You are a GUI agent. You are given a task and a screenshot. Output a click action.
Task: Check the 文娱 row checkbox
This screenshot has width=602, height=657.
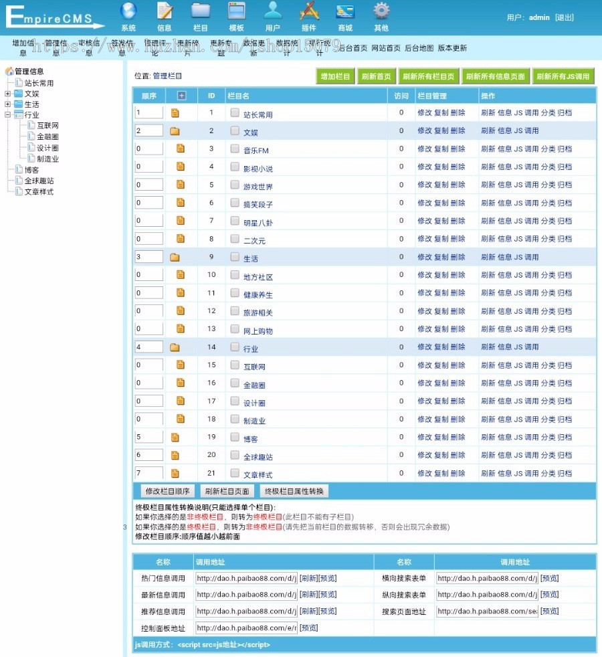click(235, 130)
